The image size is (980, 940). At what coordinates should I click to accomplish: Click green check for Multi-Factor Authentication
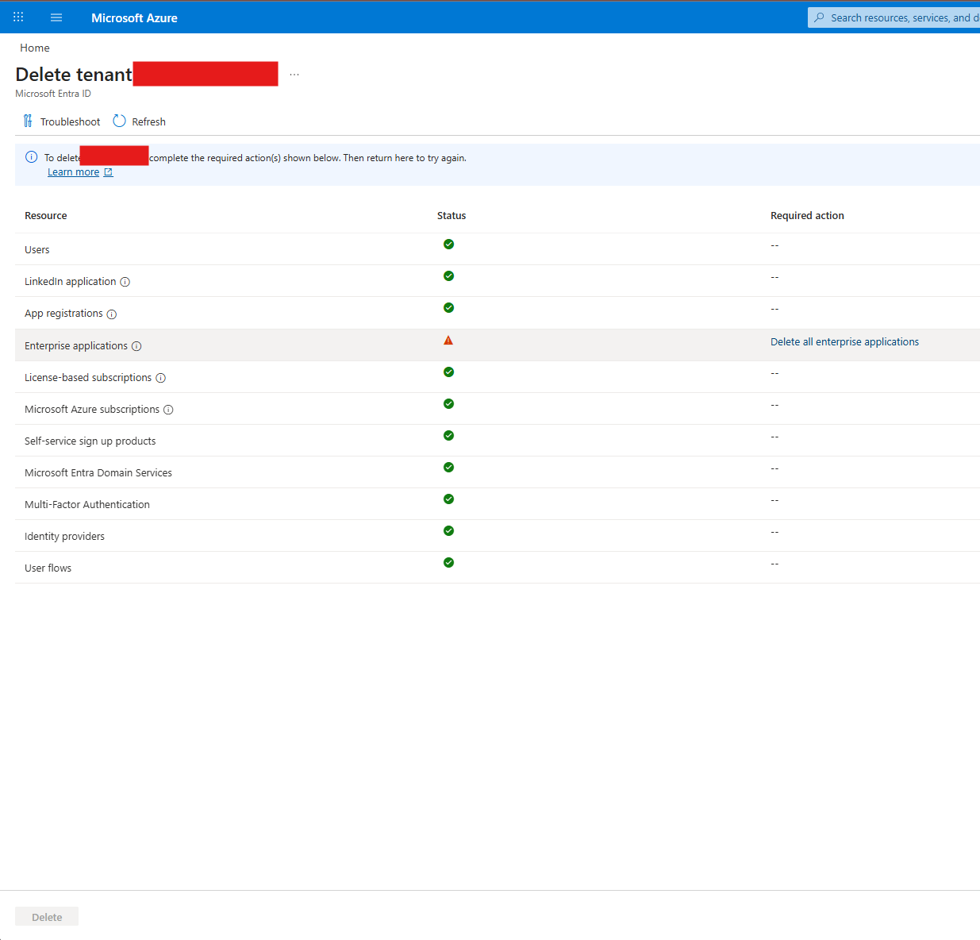[x=448, y=499]
